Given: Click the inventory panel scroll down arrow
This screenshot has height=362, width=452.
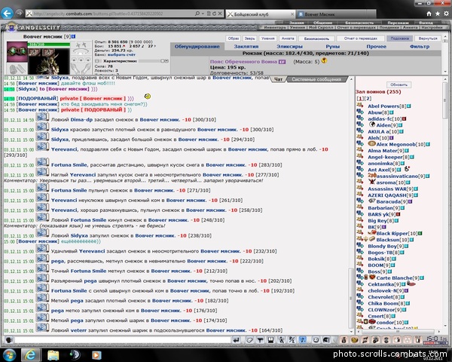Looking at the screenshot, I should pos(445,71).
